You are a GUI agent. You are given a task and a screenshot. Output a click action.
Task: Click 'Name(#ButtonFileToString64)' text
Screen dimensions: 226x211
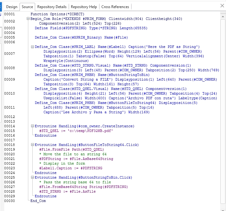[127, 103]
